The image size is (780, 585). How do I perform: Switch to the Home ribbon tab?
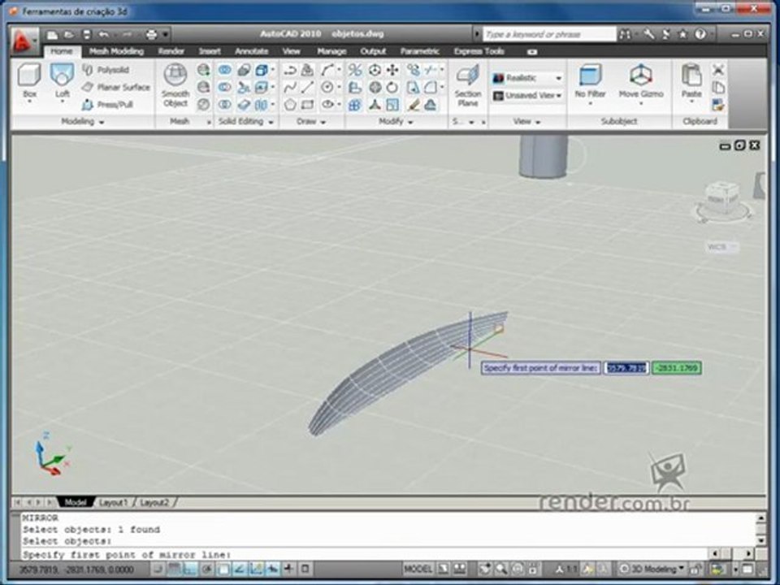tap(61, 51)
